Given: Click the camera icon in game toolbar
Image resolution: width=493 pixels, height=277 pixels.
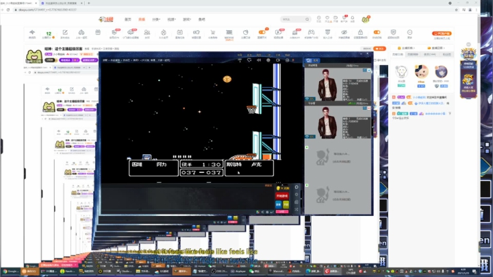Looking at the screenshot, I should tap(278, 60).
